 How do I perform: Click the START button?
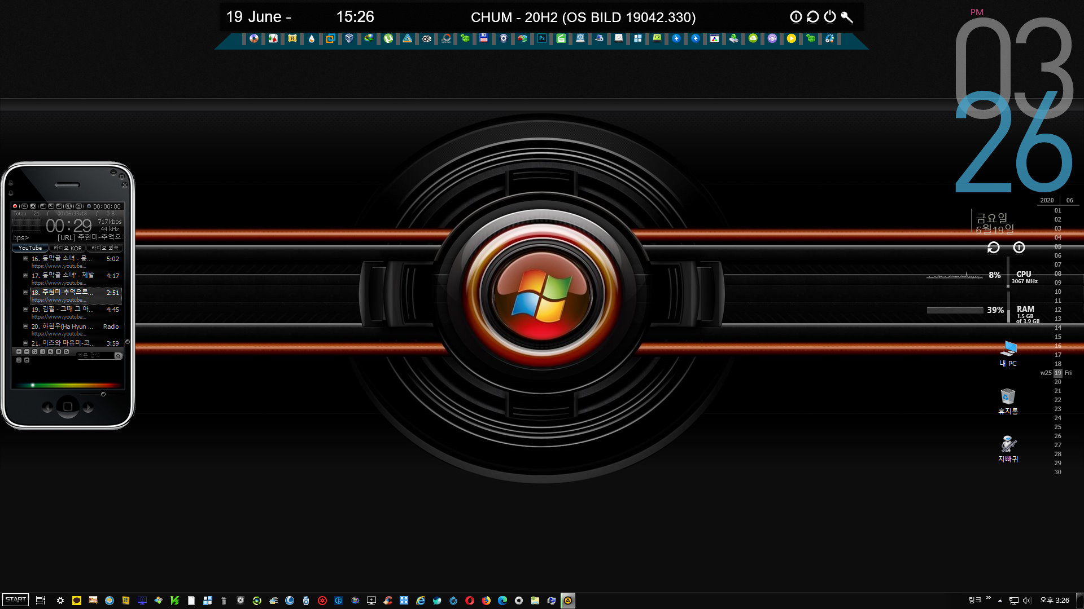click(16, 600)
